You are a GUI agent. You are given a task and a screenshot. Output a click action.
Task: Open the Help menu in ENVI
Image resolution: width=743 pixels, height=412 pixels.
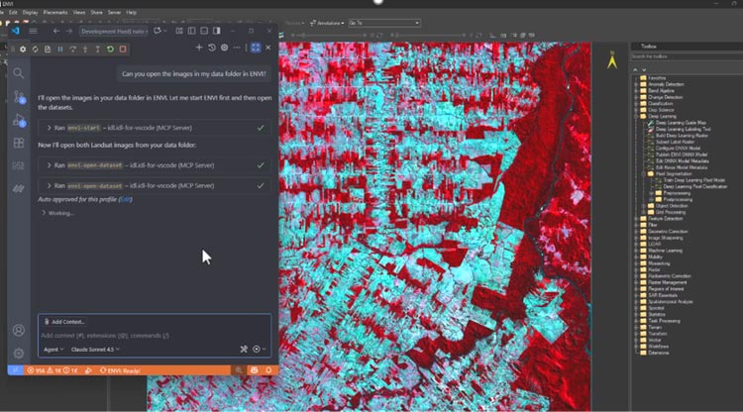pyautogui.click(x=132, y=13)
